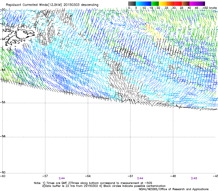Select the gray 0-5 knots legend swatch
Viewport: 218px width, 191px height.
tap(132, 4)
